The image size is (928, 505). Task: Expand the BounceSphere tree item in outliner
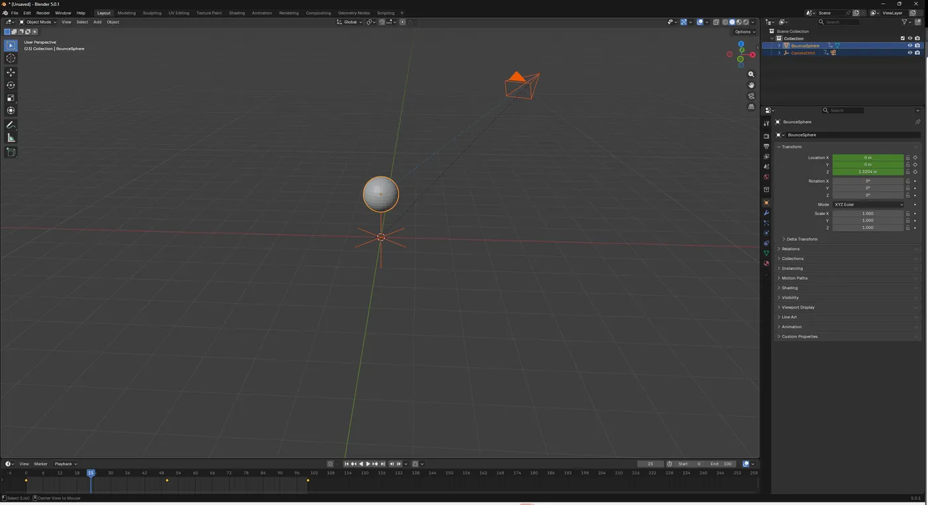coord(780,46)
